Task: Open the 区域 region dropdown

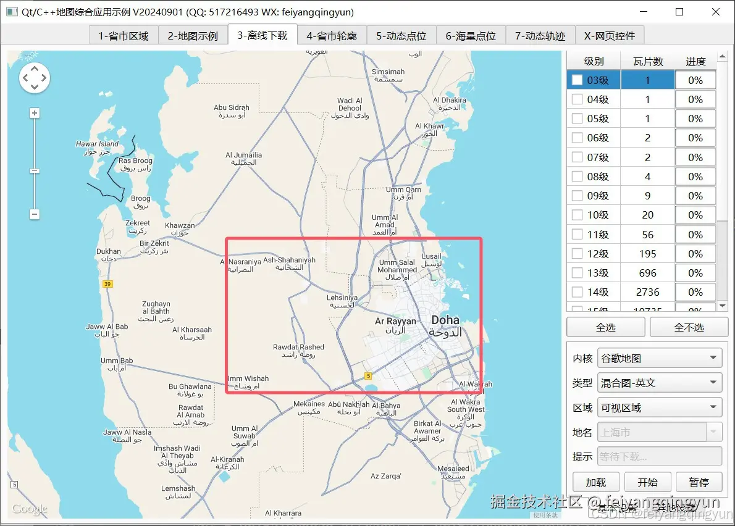Action: (x=660, y=407)
